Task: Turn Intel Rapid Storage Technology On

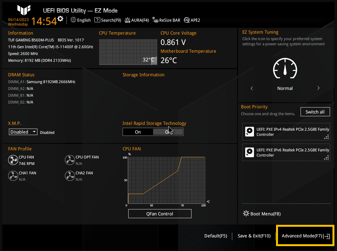Action: click(138, 132)
